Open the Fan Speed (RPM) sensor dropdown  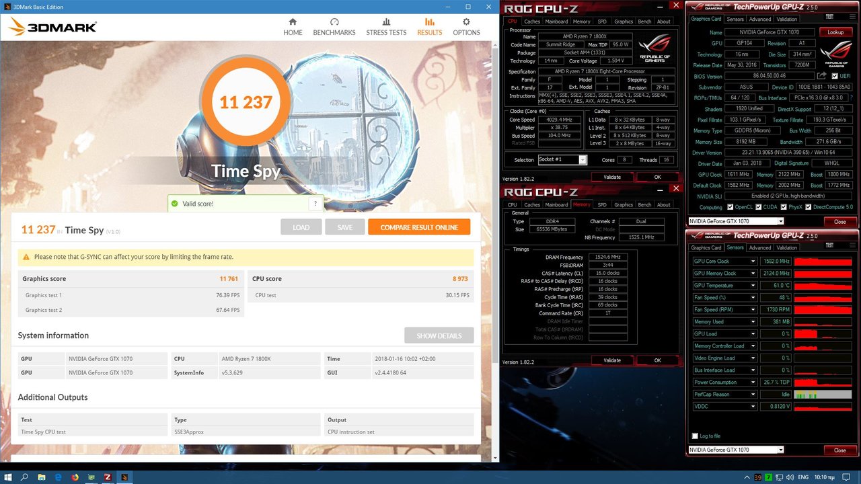click(x=753, y=309)
